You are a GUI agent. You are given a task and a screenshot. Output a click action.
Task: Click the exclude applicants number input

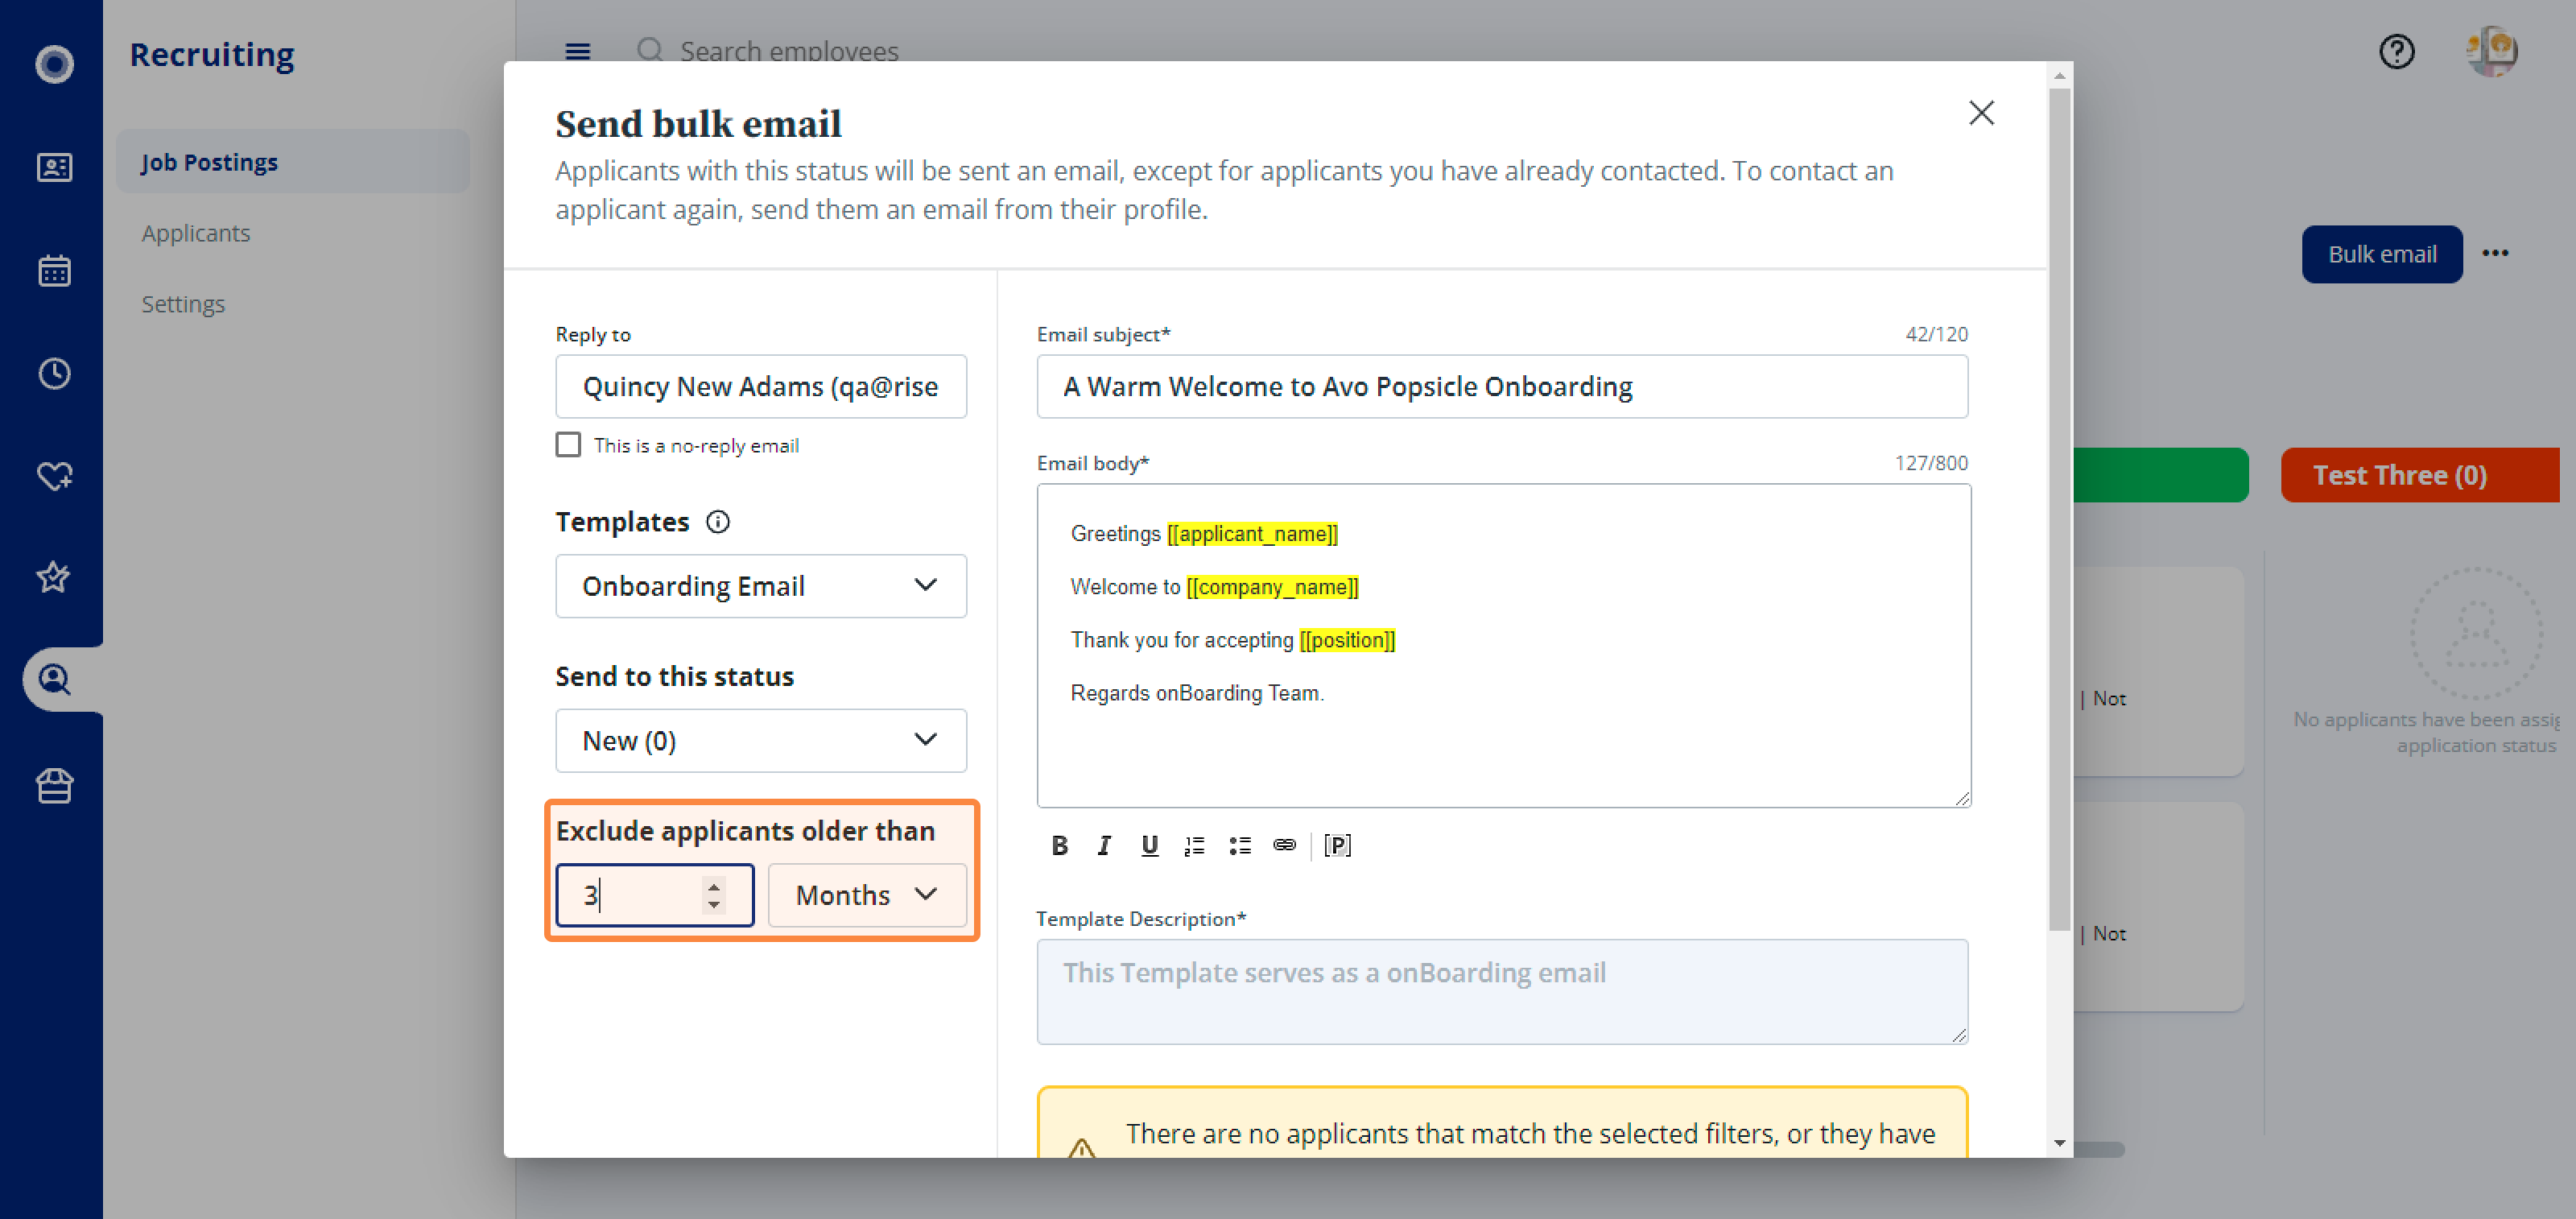click(x=654, y=895)
